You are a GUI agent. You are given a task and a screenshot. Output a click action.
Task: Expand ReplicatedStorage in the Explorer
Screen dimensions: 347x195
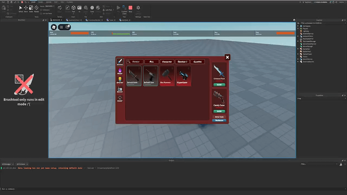point(298,41)
